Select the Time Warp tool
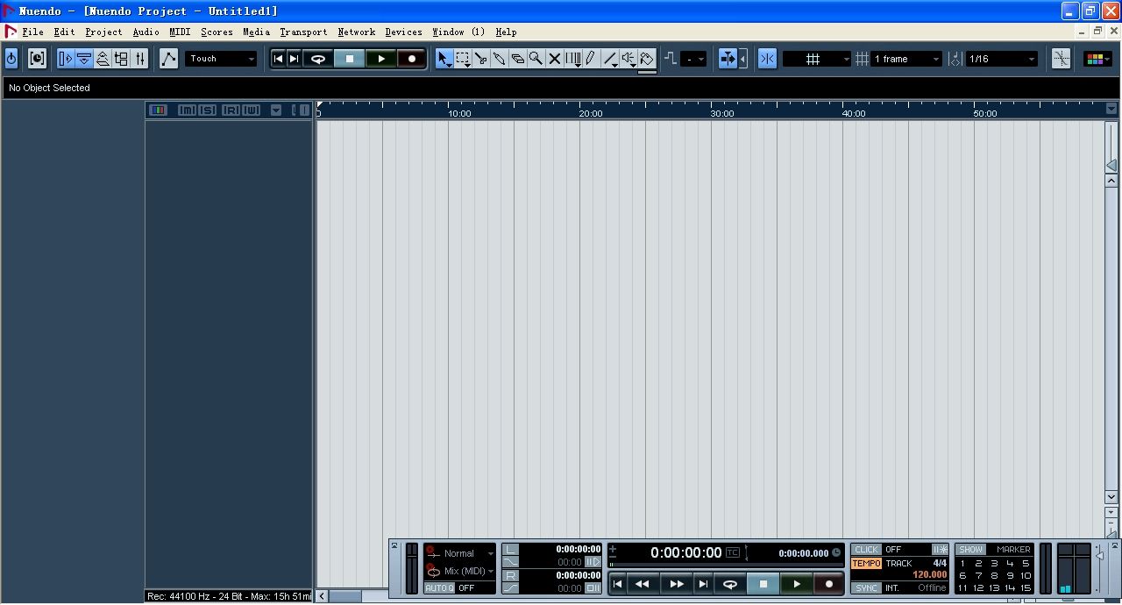The image size is (1122, 605). [x=573, y=59]
